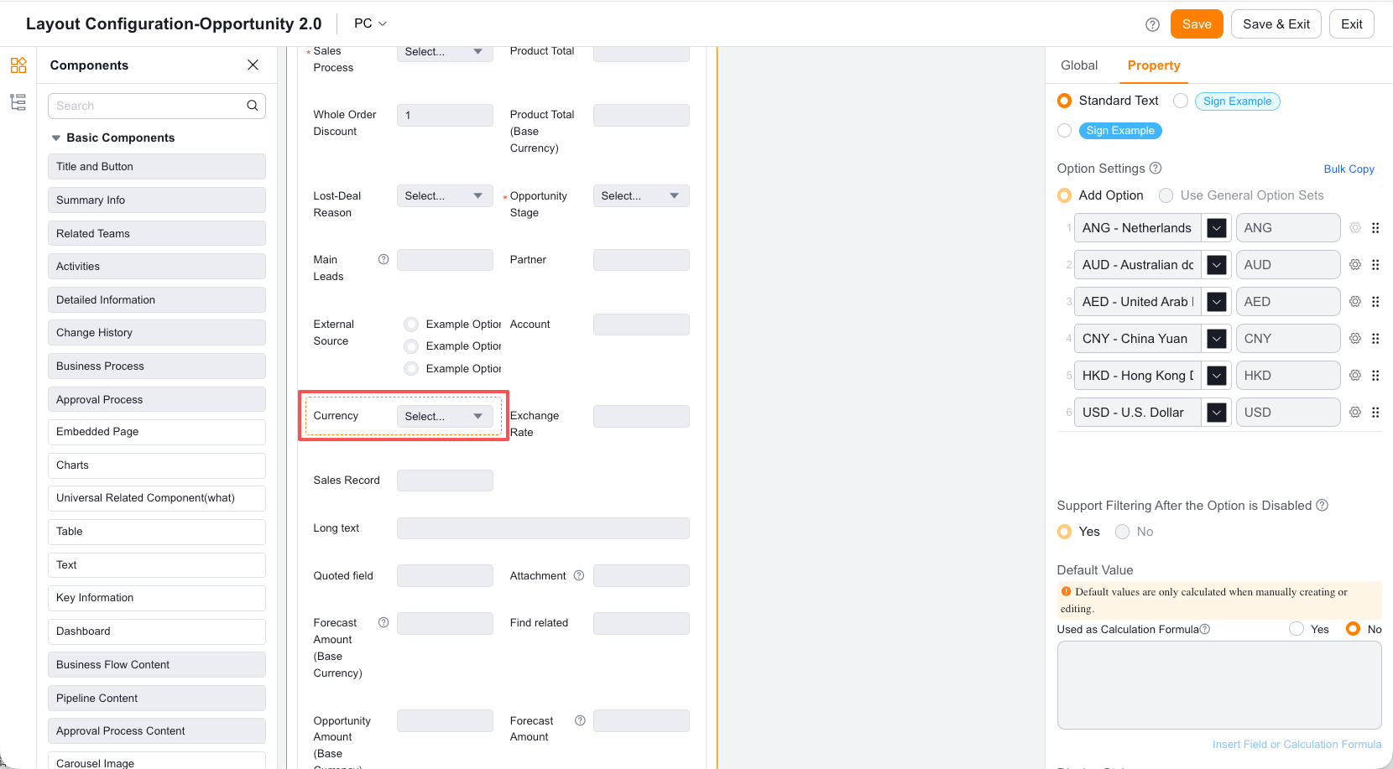Set Support Filtering to No

(x=1123, y=532)
